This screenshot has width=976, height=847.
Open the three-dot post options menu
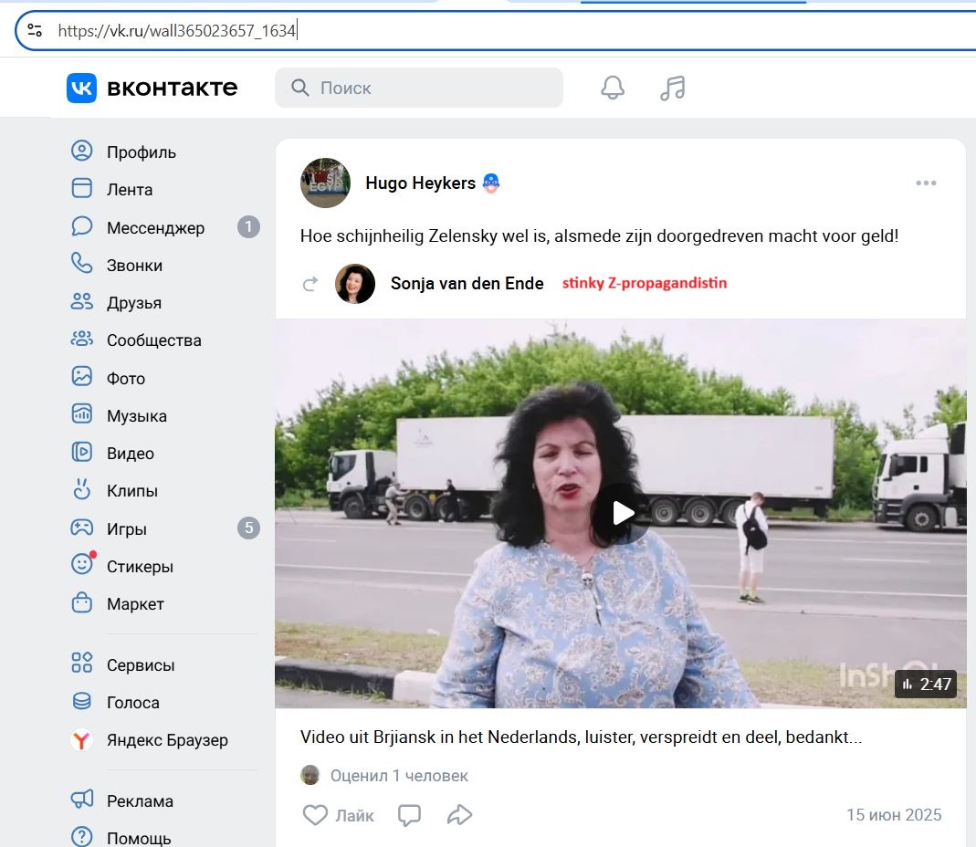click(926, 183)
